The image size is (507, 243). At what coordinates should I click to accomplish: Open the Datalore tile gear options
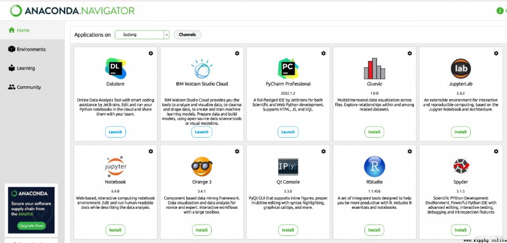click(151, 53)
